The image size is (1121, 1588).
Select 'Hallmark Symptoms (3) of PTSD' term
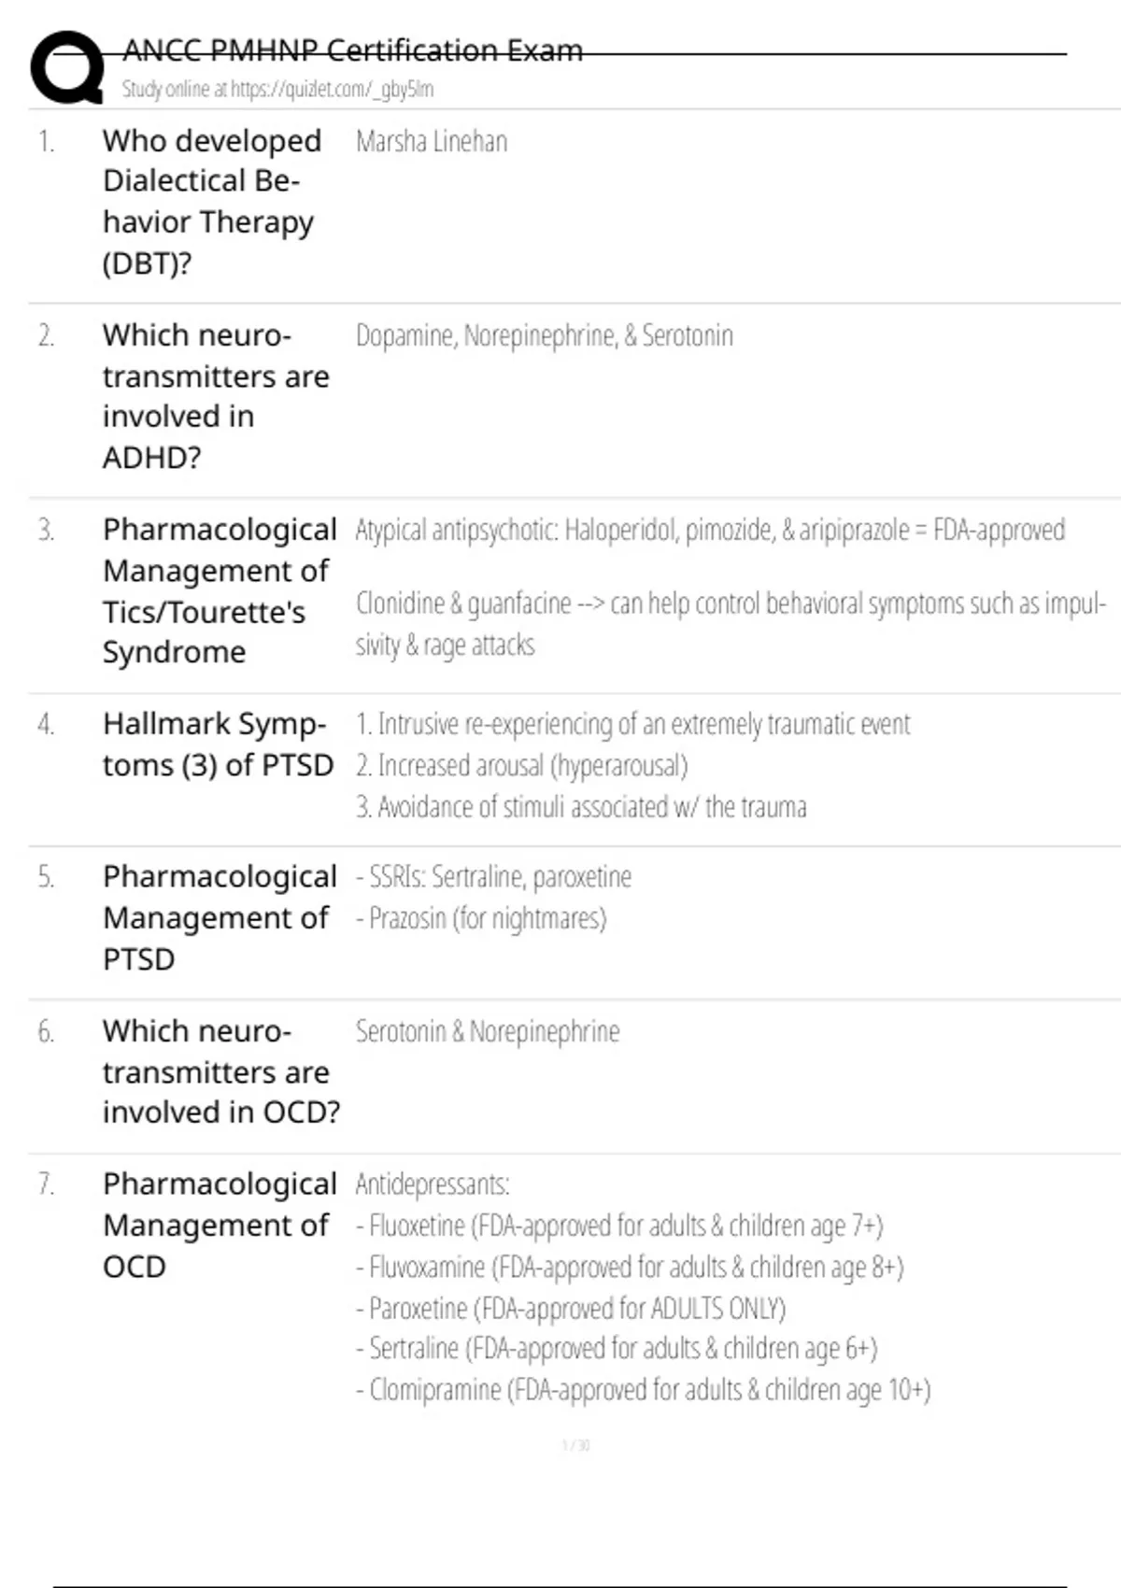pyautogui.click(x=218, y=744)
